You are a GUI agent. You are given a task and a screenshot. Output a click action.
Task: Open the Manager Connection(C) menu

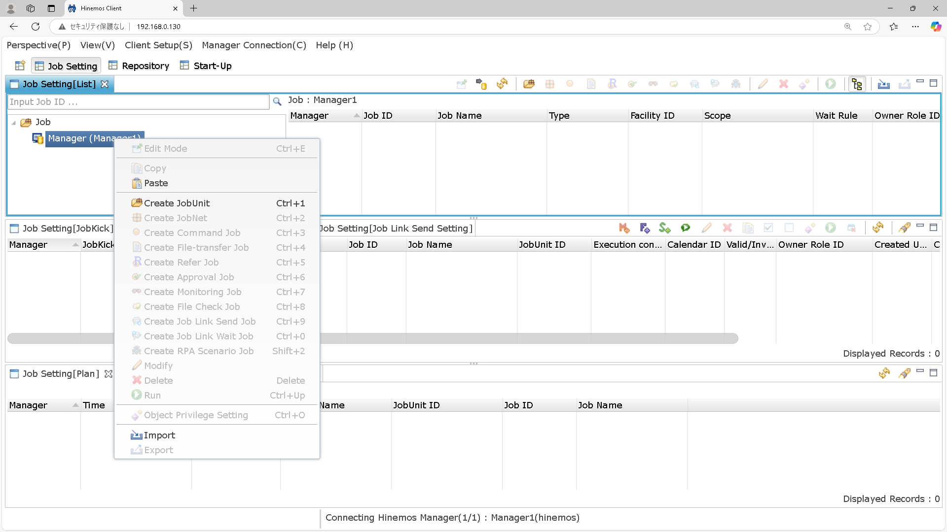pos(254,45)
